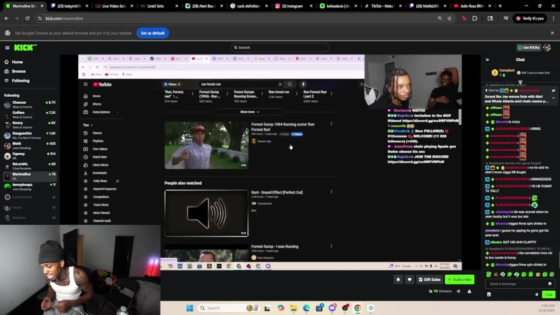Open Windows Start menu
Viewport: 560px width, 315px height.
[x=189, y=308]
